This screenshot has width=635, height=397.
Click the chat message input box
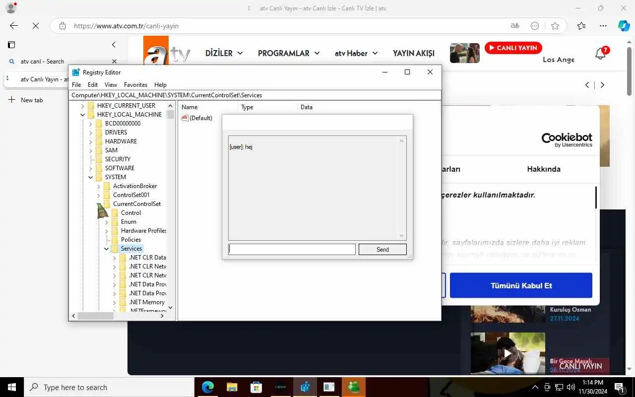coord(292,249)
